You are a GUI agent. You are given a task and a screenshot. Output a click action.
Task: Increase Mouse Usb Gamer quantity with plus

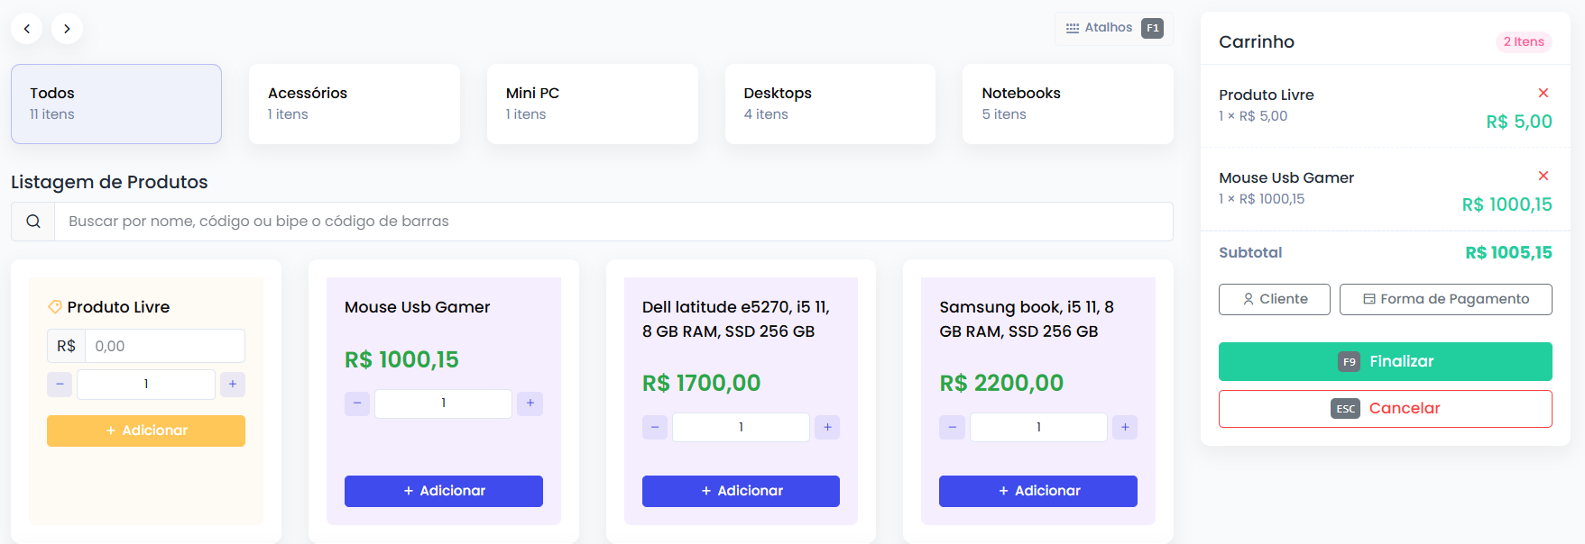click(530, 403)
